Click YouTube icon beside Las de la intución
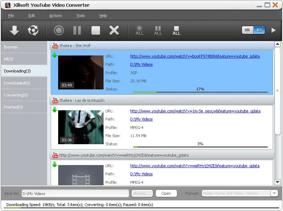This screenshot has width=283, height=211. click(x=55, y=100)
